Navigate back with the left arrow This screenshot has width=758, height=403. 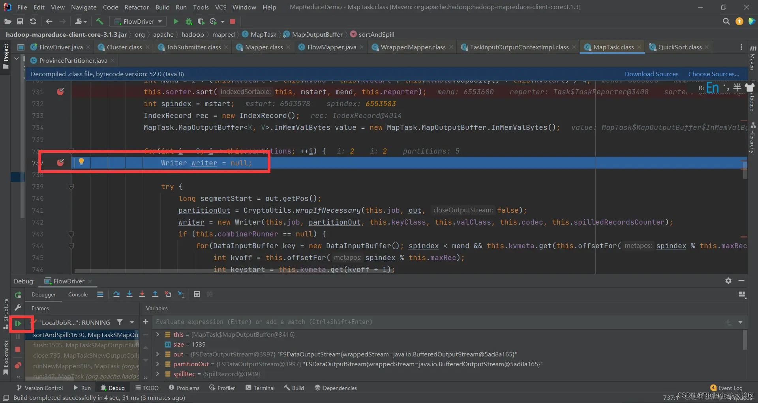[49, 21]
